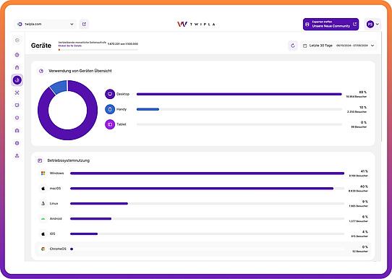Click the 41 % Windows value
Image resolution: width=392 pixels, height=279 pixels.
click(364, 171)
